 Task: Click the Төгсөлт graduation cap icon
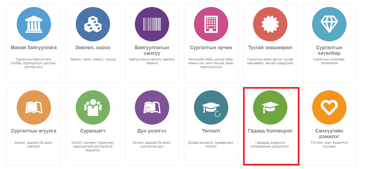coord(211,107)
